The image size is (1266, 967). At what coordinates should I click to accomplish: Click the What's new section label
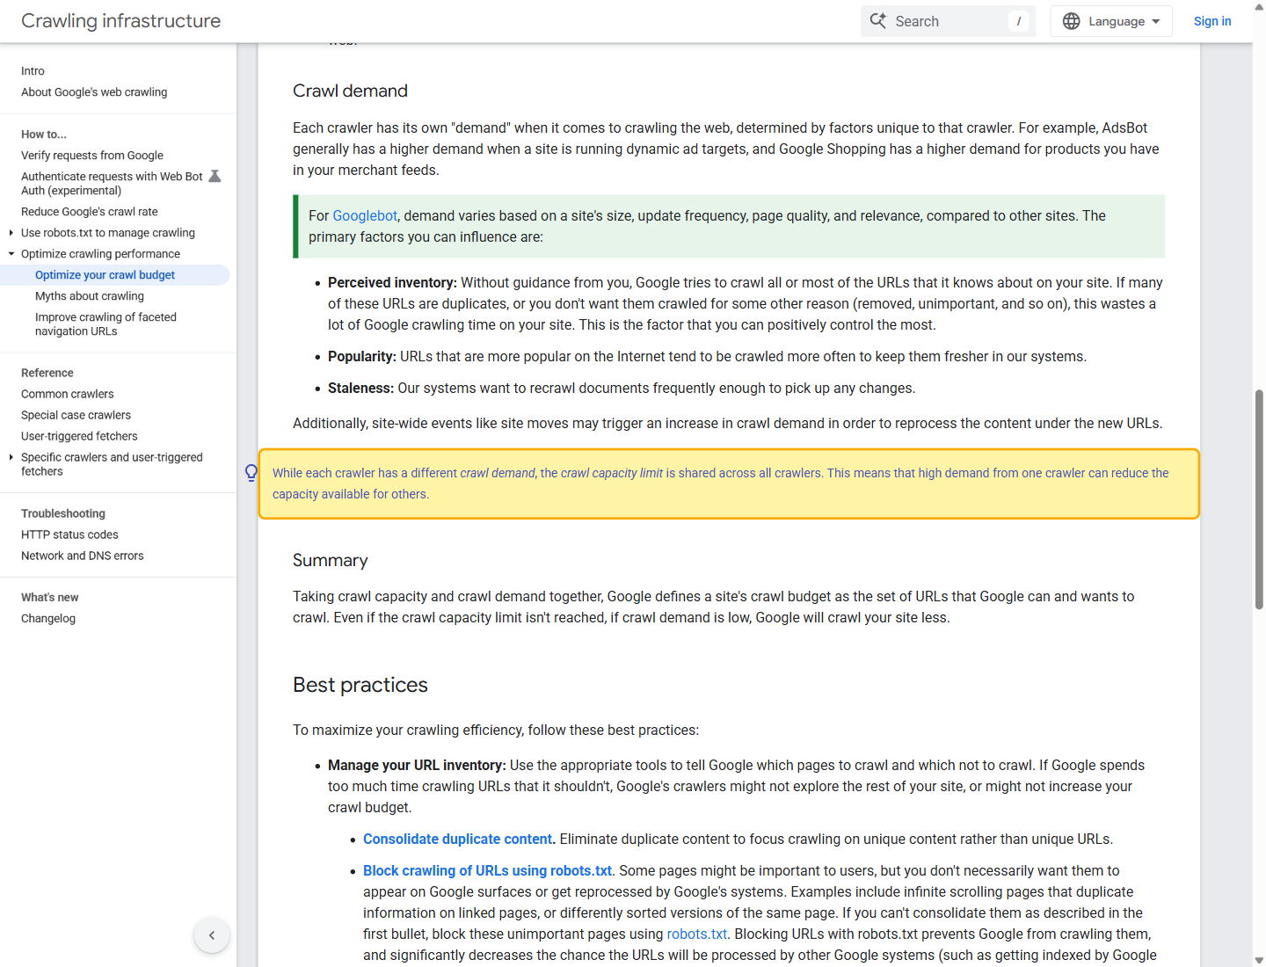(x=50, y=598)
